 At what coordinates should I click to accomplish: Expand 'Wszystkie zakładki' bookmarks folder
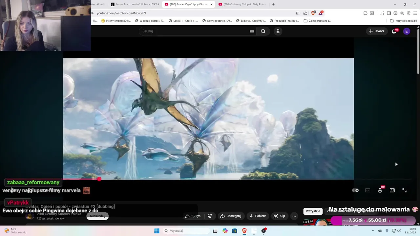(404, 21)
